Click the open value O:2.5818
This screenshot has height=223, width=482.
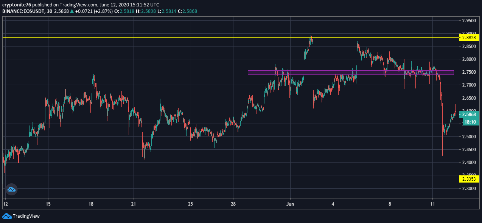point(123,11)
